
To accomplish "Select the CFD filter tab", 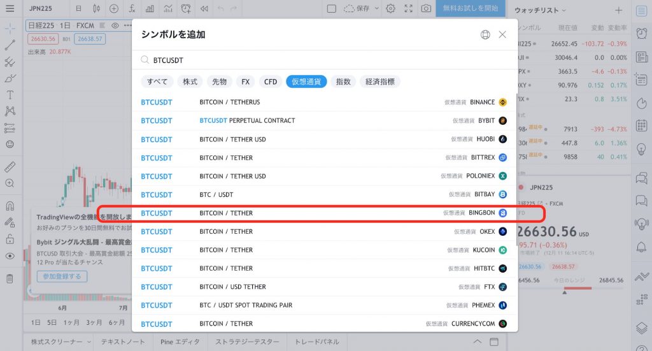I will [x=270, y=82].
